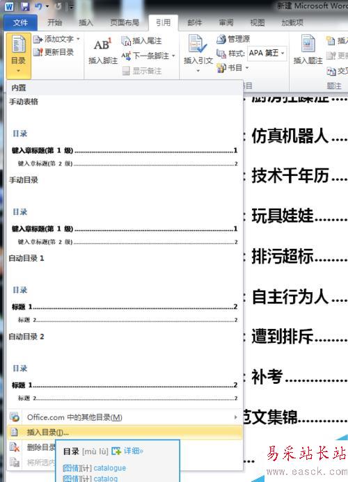Switch to the 开始 ribbon tab

pos(54,22)
